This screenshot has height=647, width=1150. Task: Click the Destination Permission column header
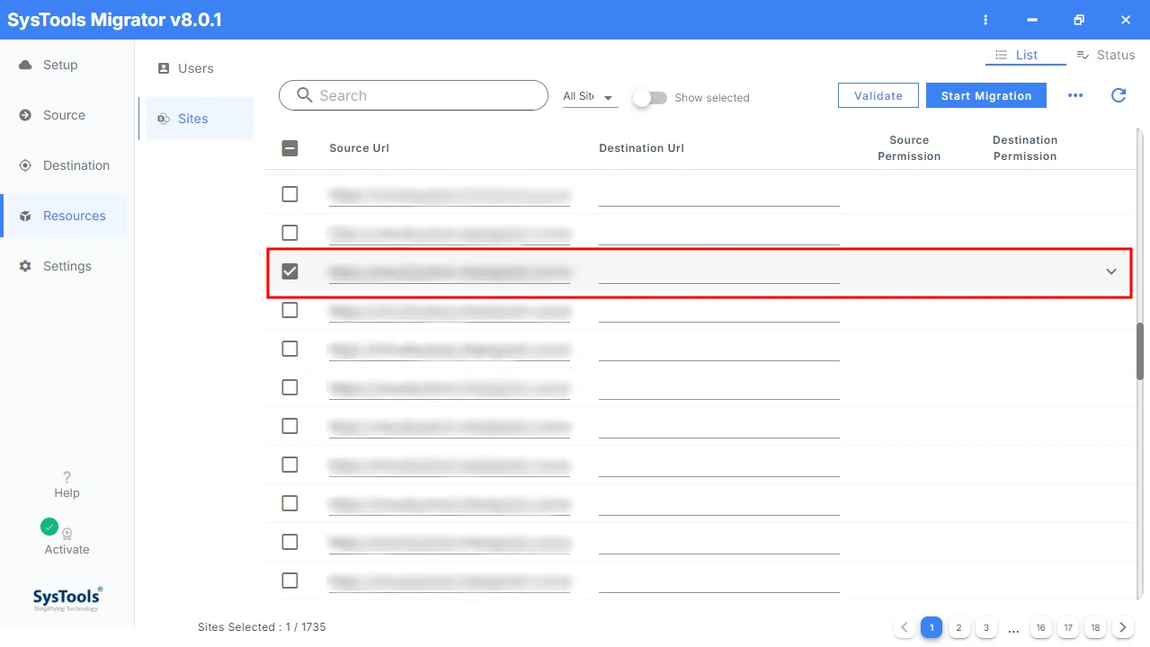pyautogui.click(x=1025, y=148)
